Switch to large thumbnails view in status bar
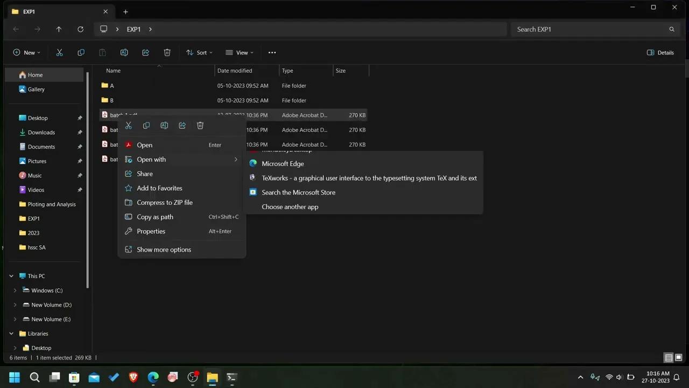The image size is (689, 388). tap(678, 358)
